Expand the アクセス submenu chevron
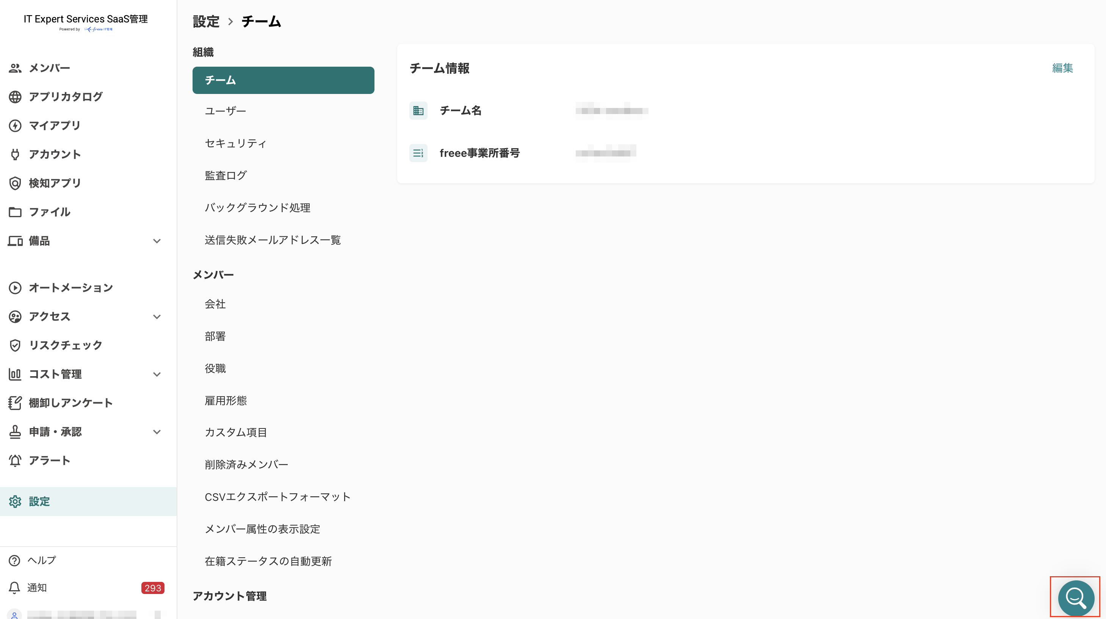Screen dimensions: 1106x619 (157, 317)
